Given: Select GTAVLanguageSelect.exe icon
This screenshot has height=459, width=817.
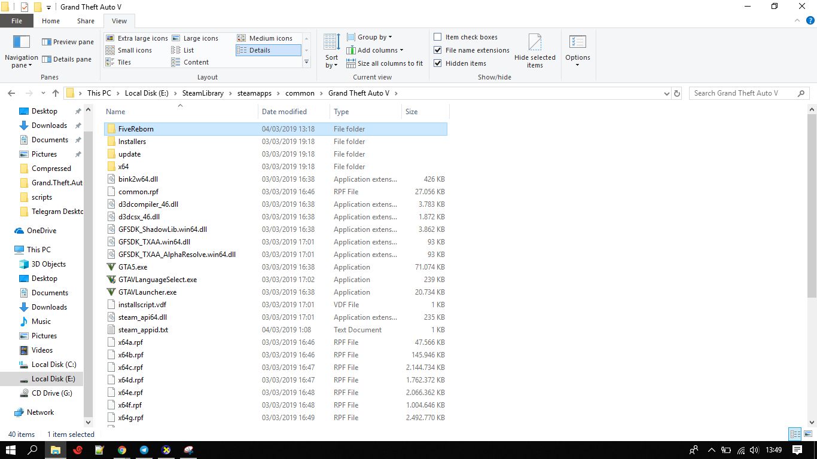Looking at the screenshot, I should pyautogui.click(x=111, y=280).
